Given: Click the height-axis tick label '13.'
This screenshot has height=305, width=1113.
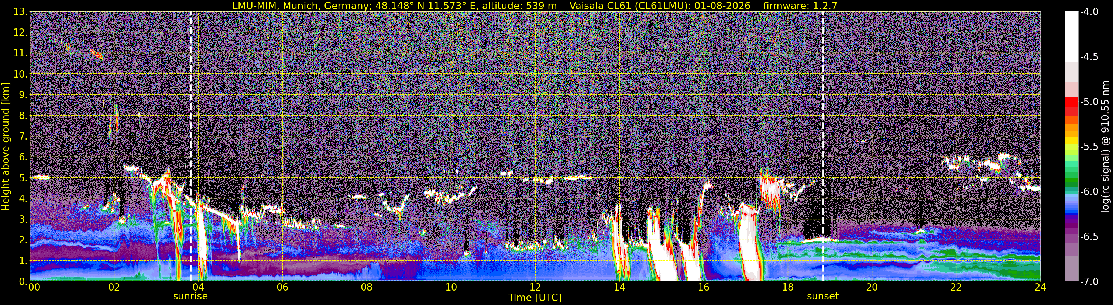Looking at the screenshot, I should (20, 12).
